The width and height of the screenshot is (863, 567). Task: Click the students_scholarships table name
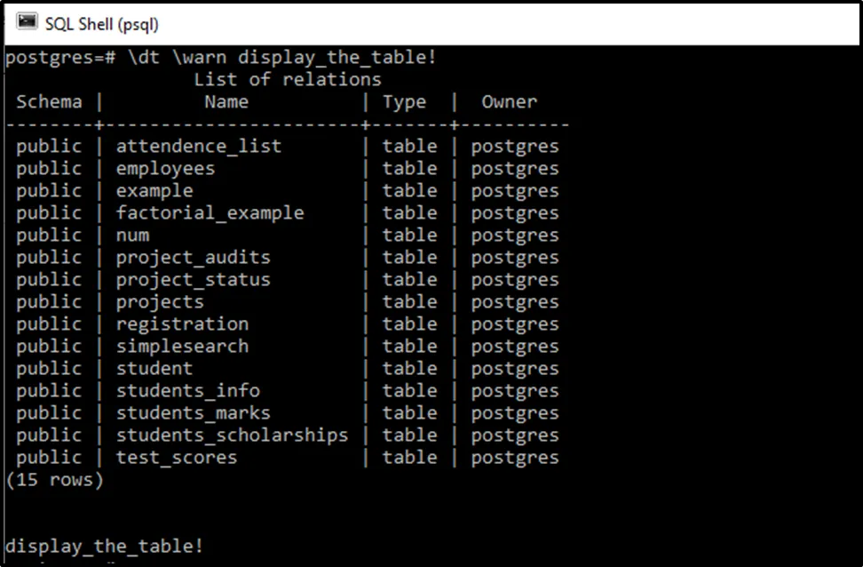(x=232, y=435)
